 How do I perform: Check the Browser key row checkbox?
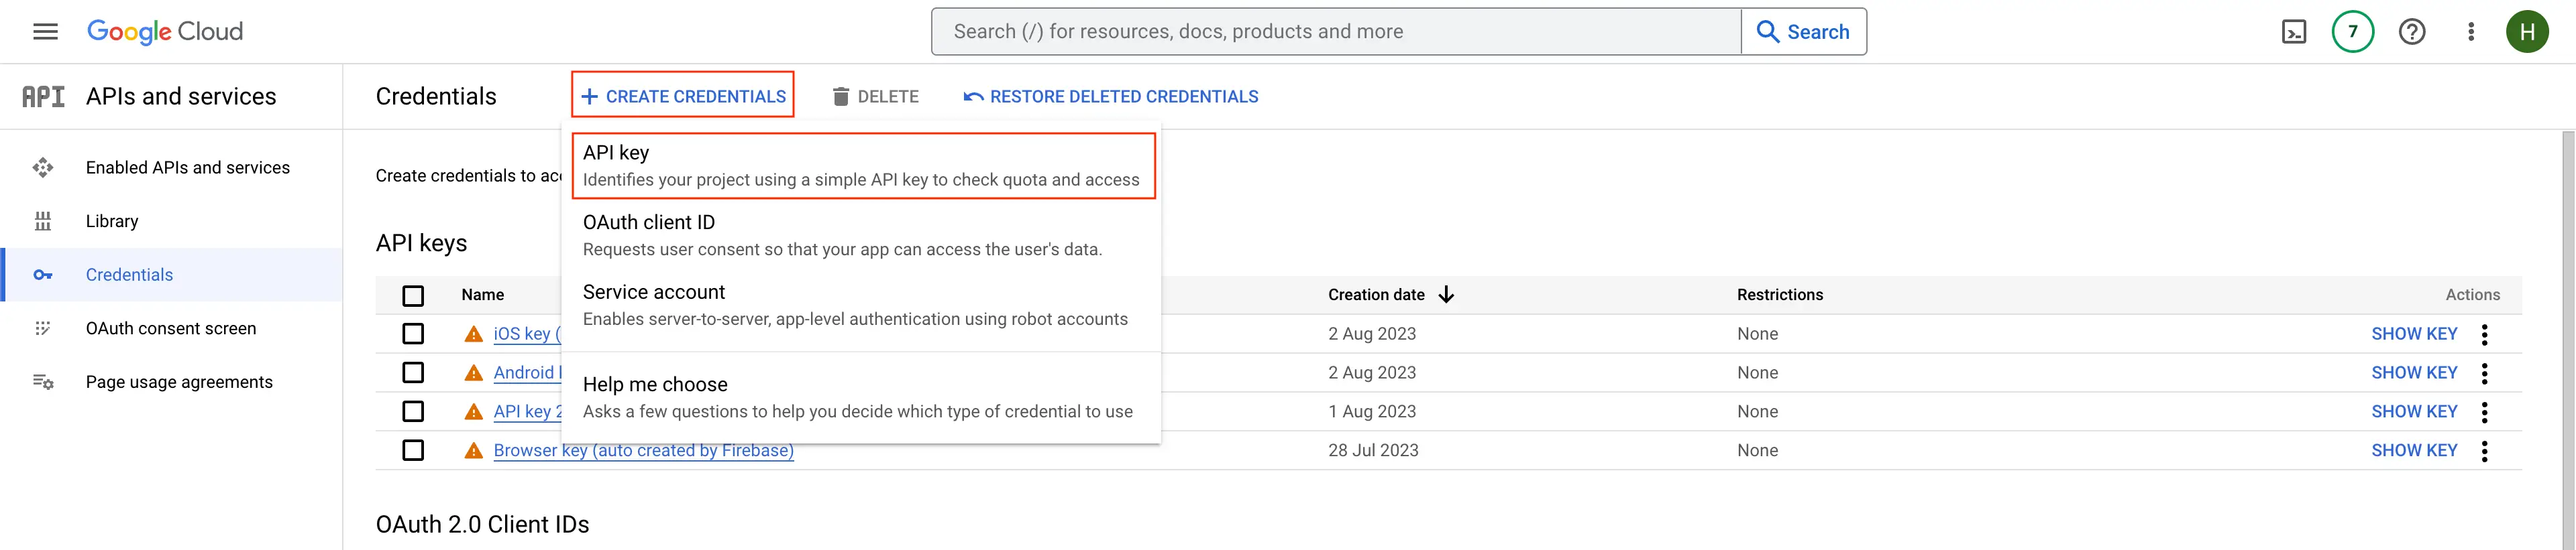point(413,450)
